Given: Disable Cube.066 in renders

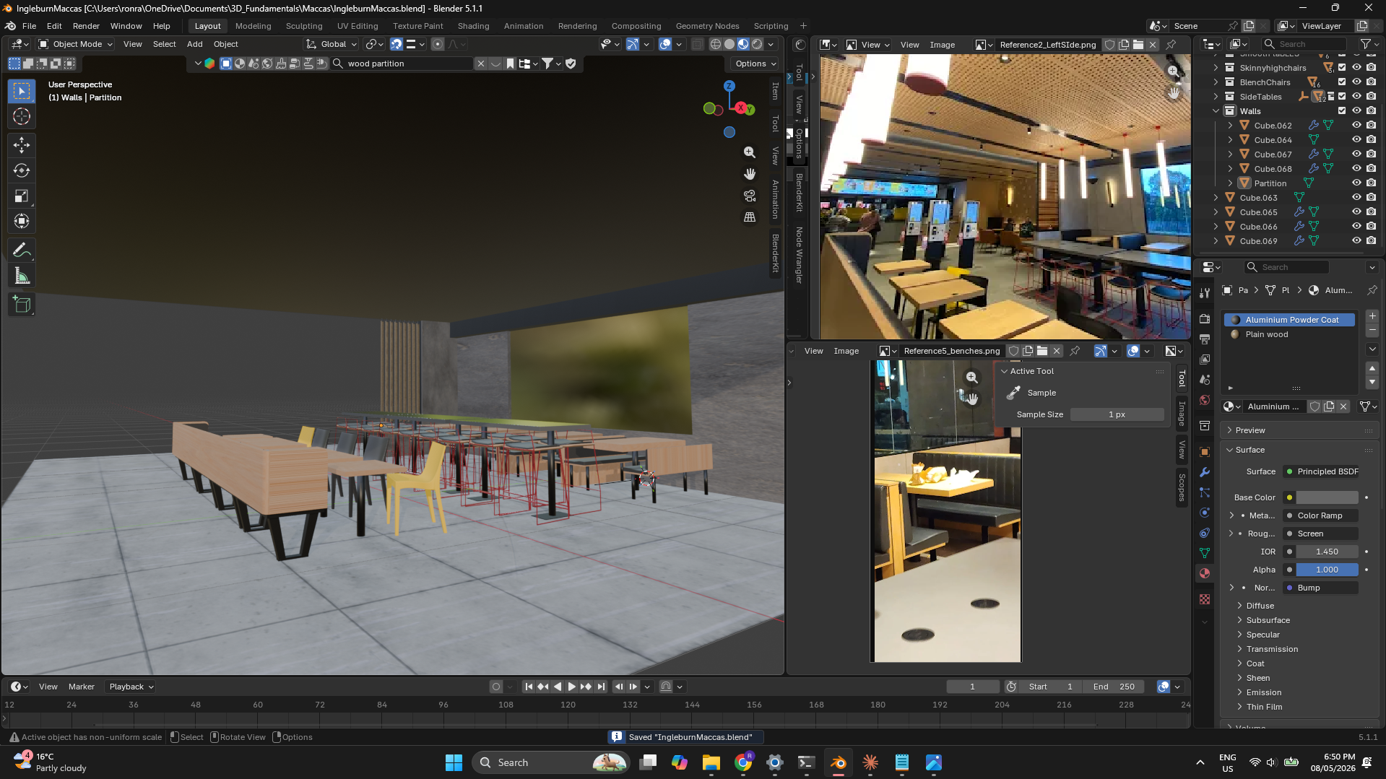Looking at the screenshot, I should [x=1371, y=227].
